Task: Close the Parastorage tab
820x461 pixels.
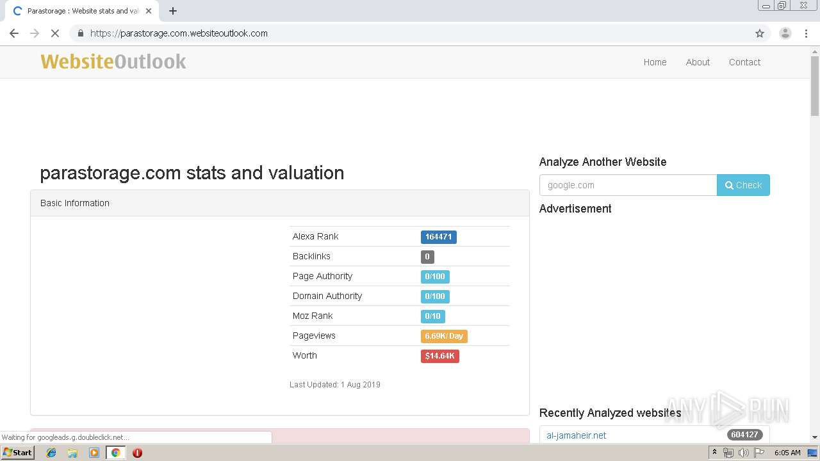Action: click(x=148, y=11)
